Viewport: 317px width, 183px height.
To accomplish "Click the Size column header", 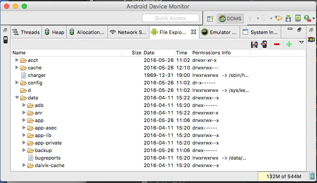I will tap(132, 53).
